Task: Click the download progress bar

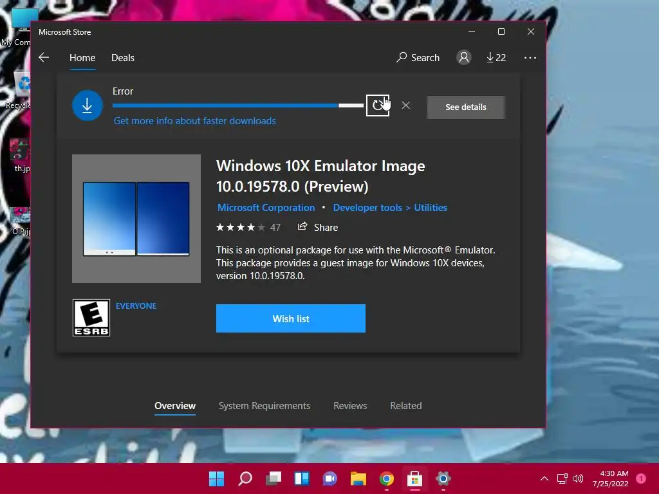Action: tap(238, 105)
